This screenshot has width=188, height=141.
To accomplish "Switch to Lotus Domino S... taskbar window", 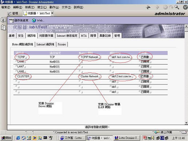I will [x=127, y=138].
